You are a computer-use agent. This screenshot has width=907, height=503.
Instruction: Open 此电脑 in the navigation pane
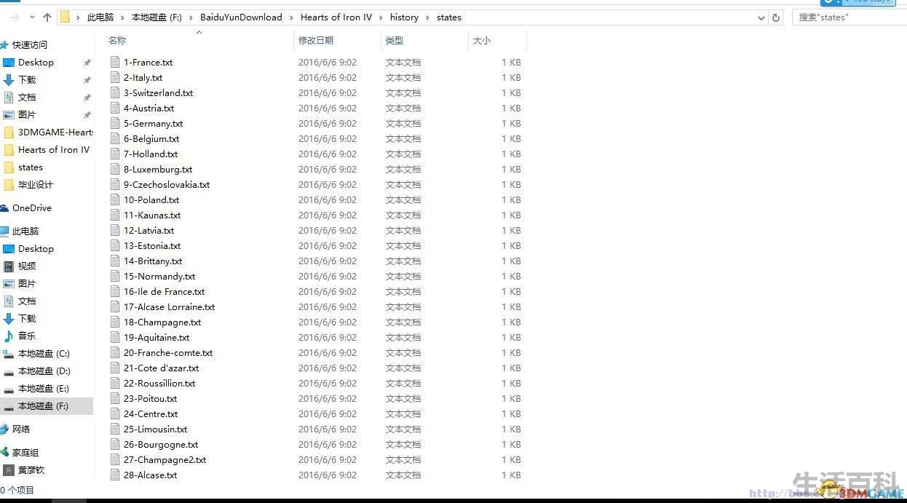[25, 231]
